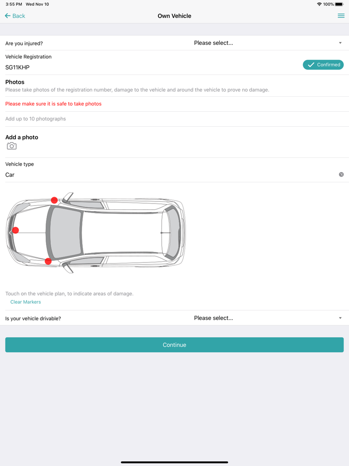
Task: Expand the chevron beside the injury Please select field
Action: pos(340,43)
